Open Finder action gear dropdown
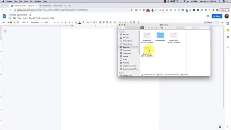The height and width of the screenshot is (130, 231). tap(163, 28)
